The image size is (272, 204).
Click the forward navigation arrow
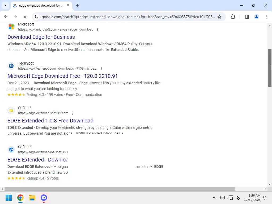coord(15,17)
